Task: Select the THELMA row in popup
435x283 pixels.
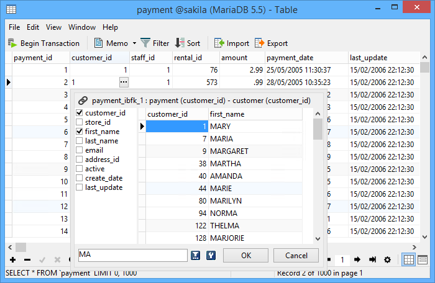Action: coord(224,226)
